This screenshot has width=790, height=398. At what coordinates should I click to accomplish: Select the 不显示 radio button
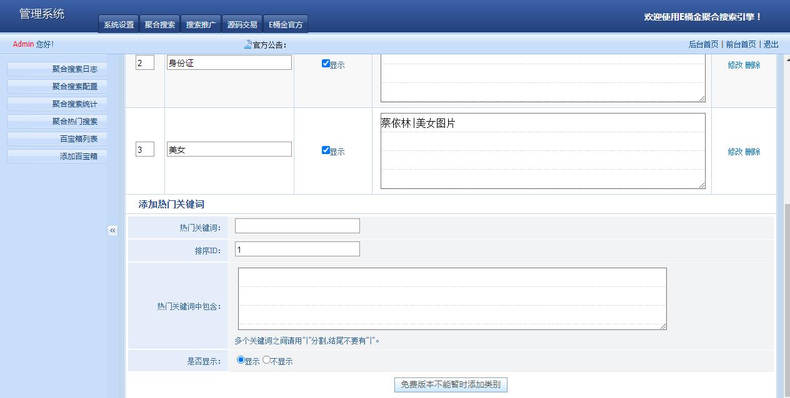pyautogui.click(x=266, y=359)
